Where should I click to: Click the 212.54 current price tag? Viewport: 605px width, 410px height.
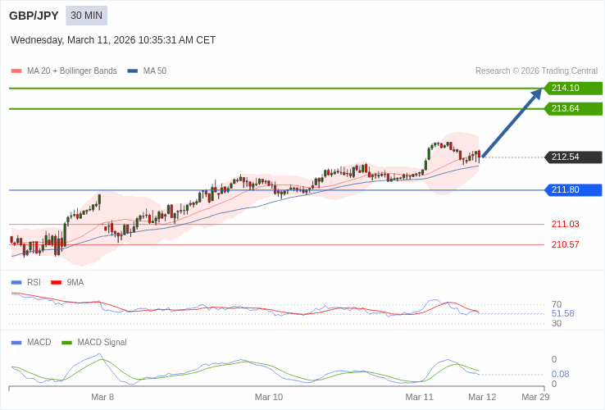coord(573,157)
